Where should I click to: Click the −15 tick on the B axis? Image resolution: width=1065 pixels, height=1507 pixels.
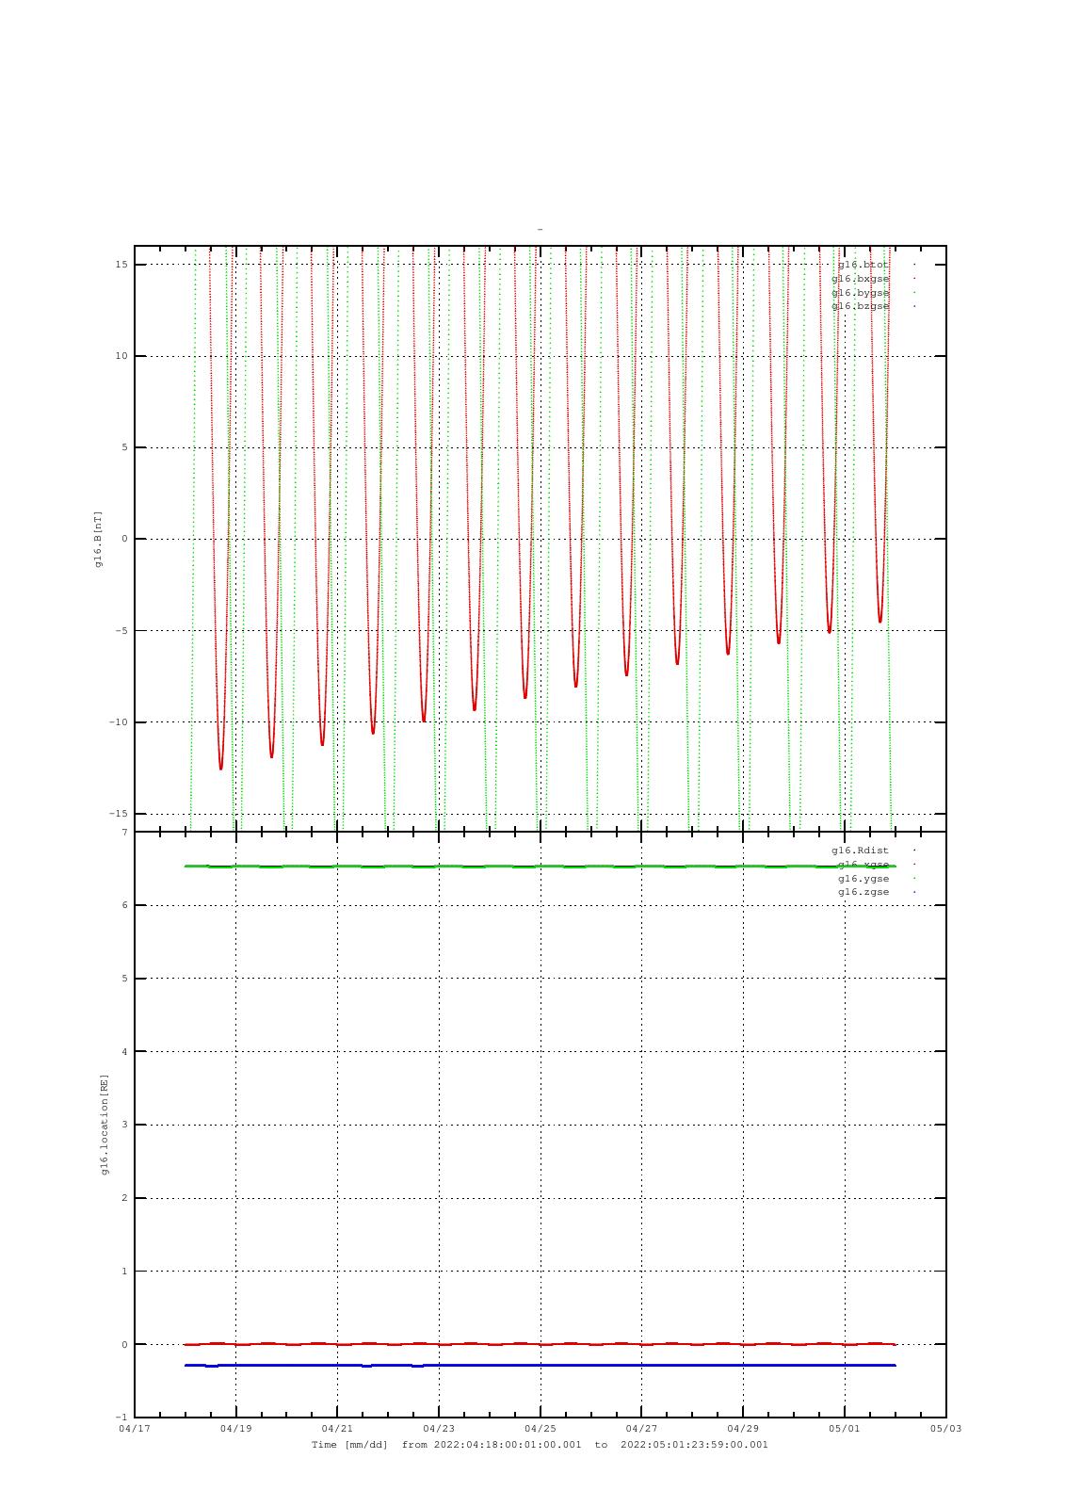point(118,814)
